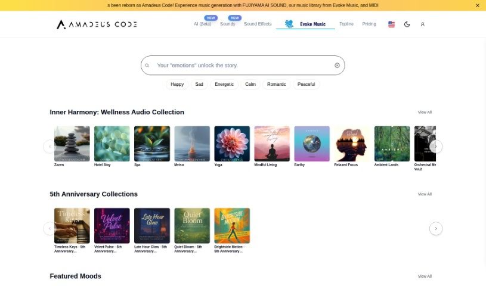
Task: Open the Quiet Bloom album cover
Action: (x=192, y=226)
